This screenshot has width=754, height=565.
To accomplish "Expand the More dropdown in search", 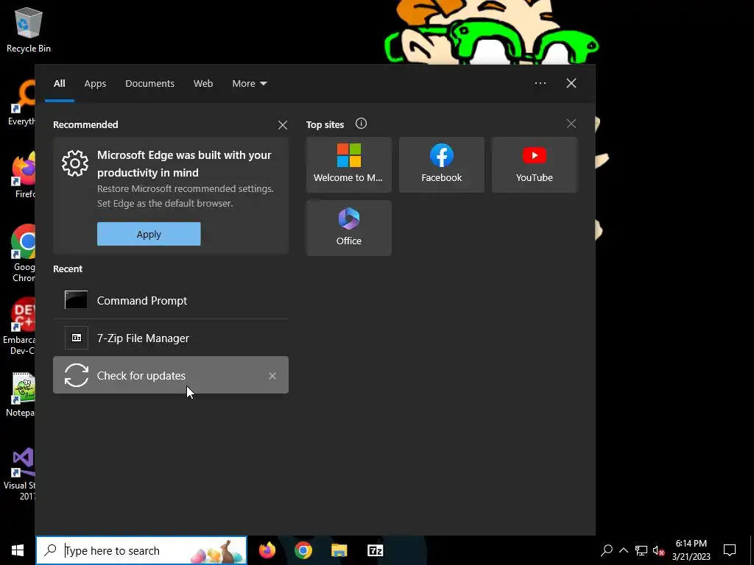I will [249, 83].
